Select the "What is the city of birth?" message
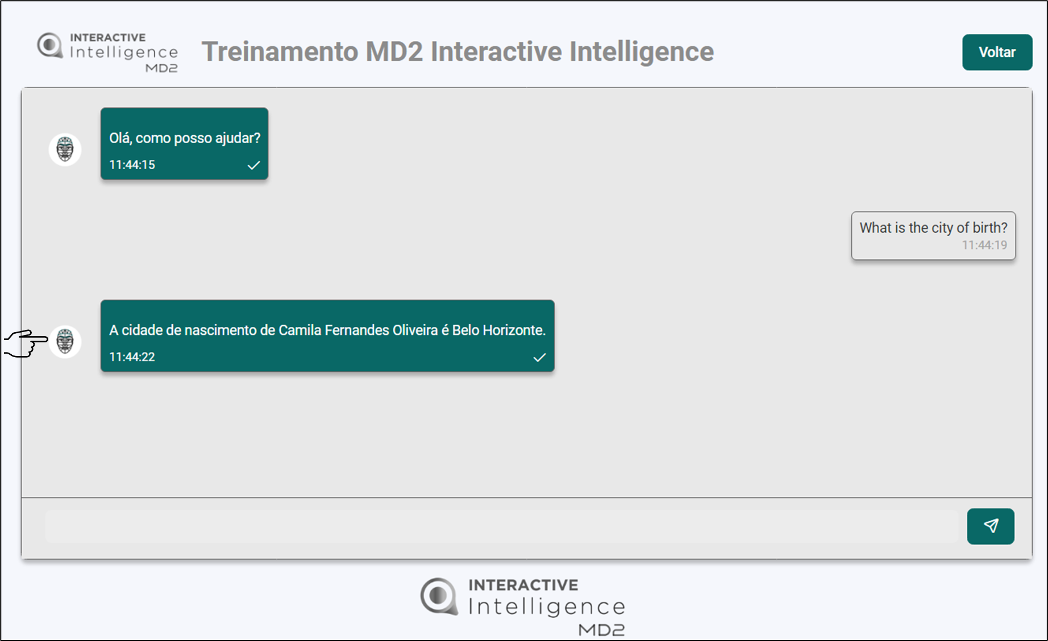Viewport: 1048px width, 641px height. 933,228
